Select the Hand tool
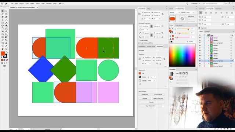Viewport: 235px width, 132px height. click(3, 49)
